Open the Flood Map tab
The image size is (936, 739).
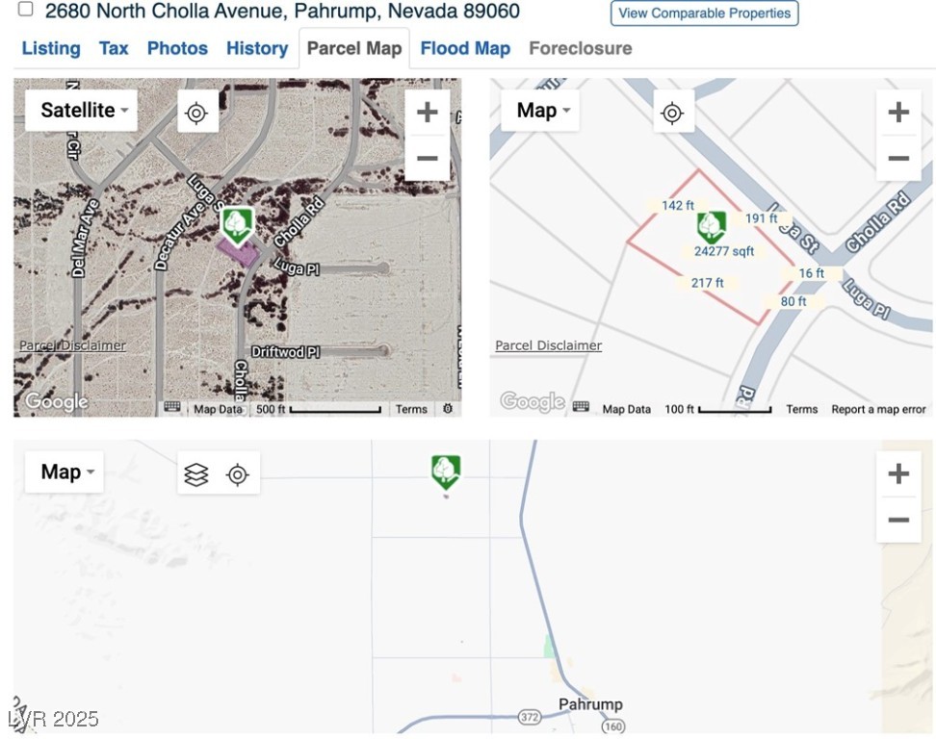[x=465, y=48]
